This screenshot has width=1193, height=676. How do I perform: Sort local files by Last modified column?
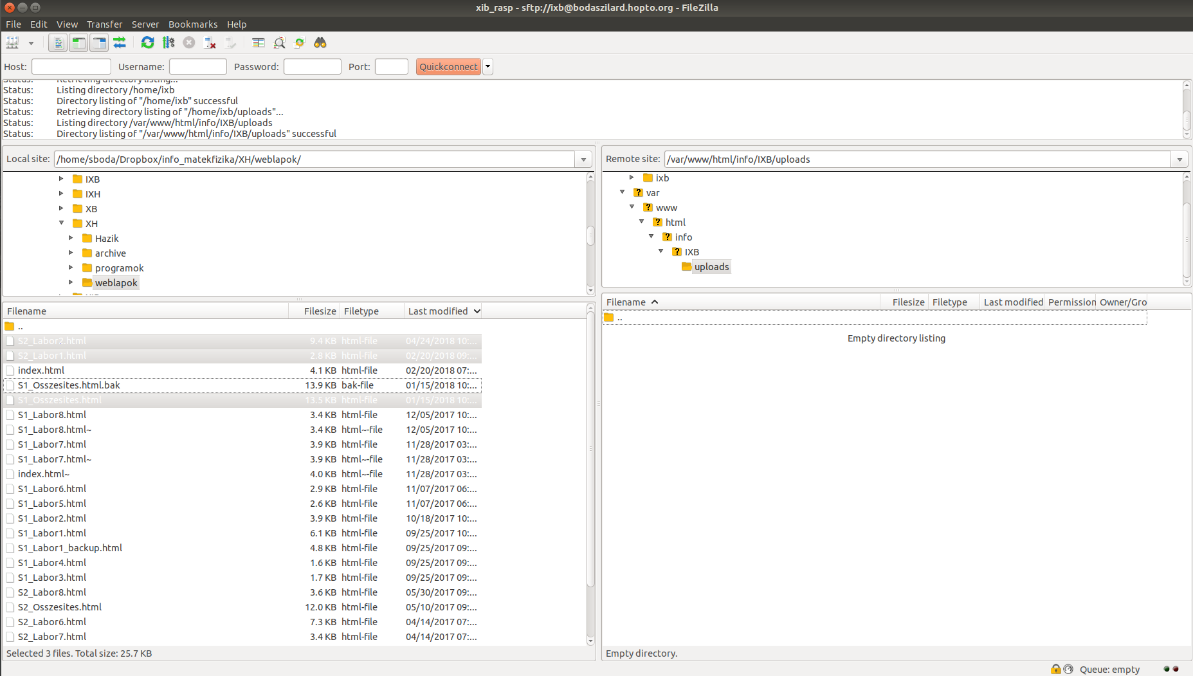click(444, 311)
